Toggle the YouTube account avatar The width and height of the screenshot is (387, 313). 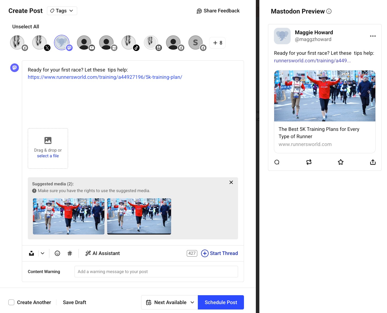click(84, 43)
